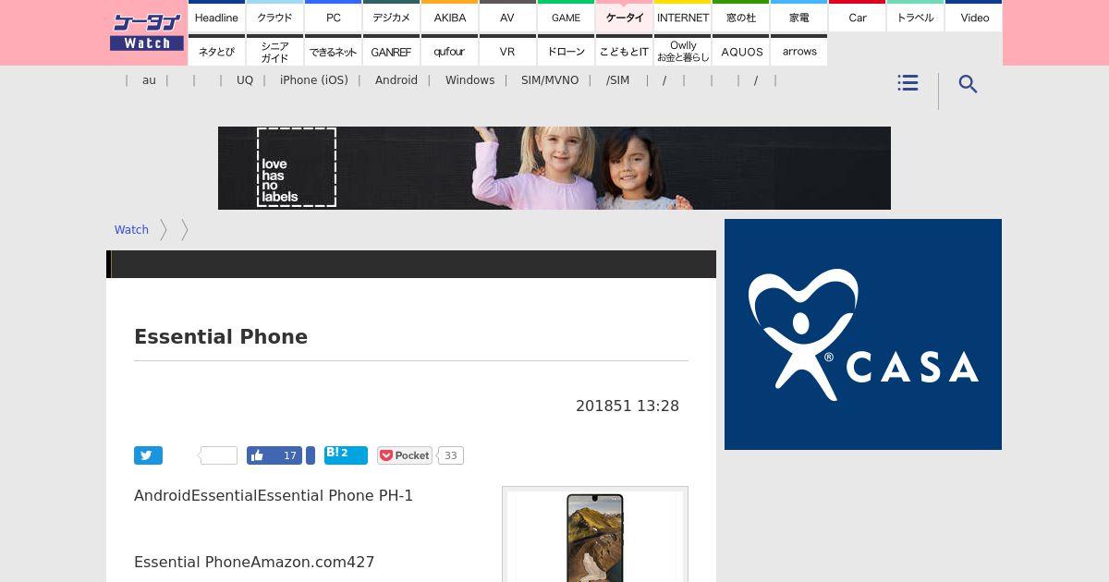Select the iPhone (iOS) category link

(x=314, y=80)
